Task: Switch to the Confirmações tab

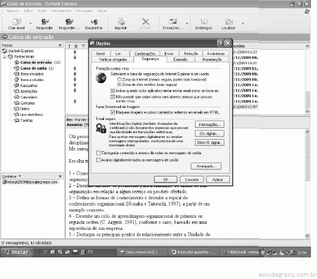Action: click(x=145, y=53)
